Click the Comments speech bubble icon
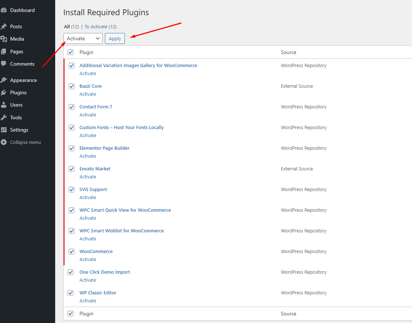412x323 pixels. click(4, 64)
